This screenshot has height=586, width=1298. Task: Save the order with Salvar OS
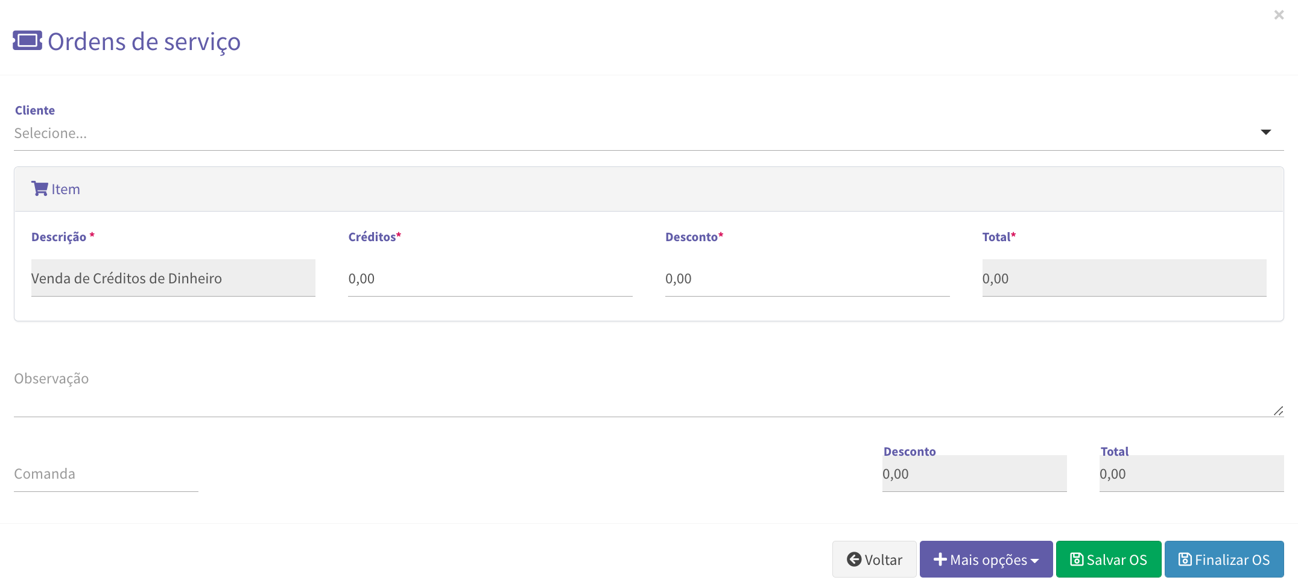click(1109, 559)
